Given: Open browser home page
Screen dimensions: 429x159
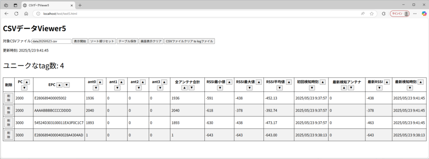Looking at the screenshot, I should 26,13.
